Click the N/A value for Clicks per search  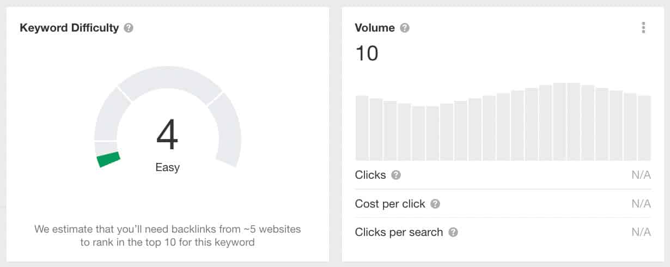(641, 232)
